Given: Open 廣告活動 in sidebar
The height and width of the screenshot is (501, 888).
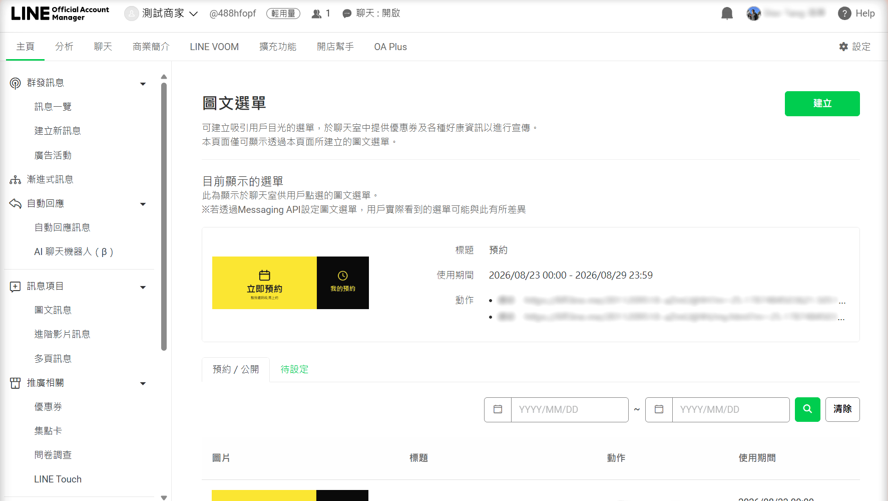Looking at the screenshot, I should tap(53, 155).
